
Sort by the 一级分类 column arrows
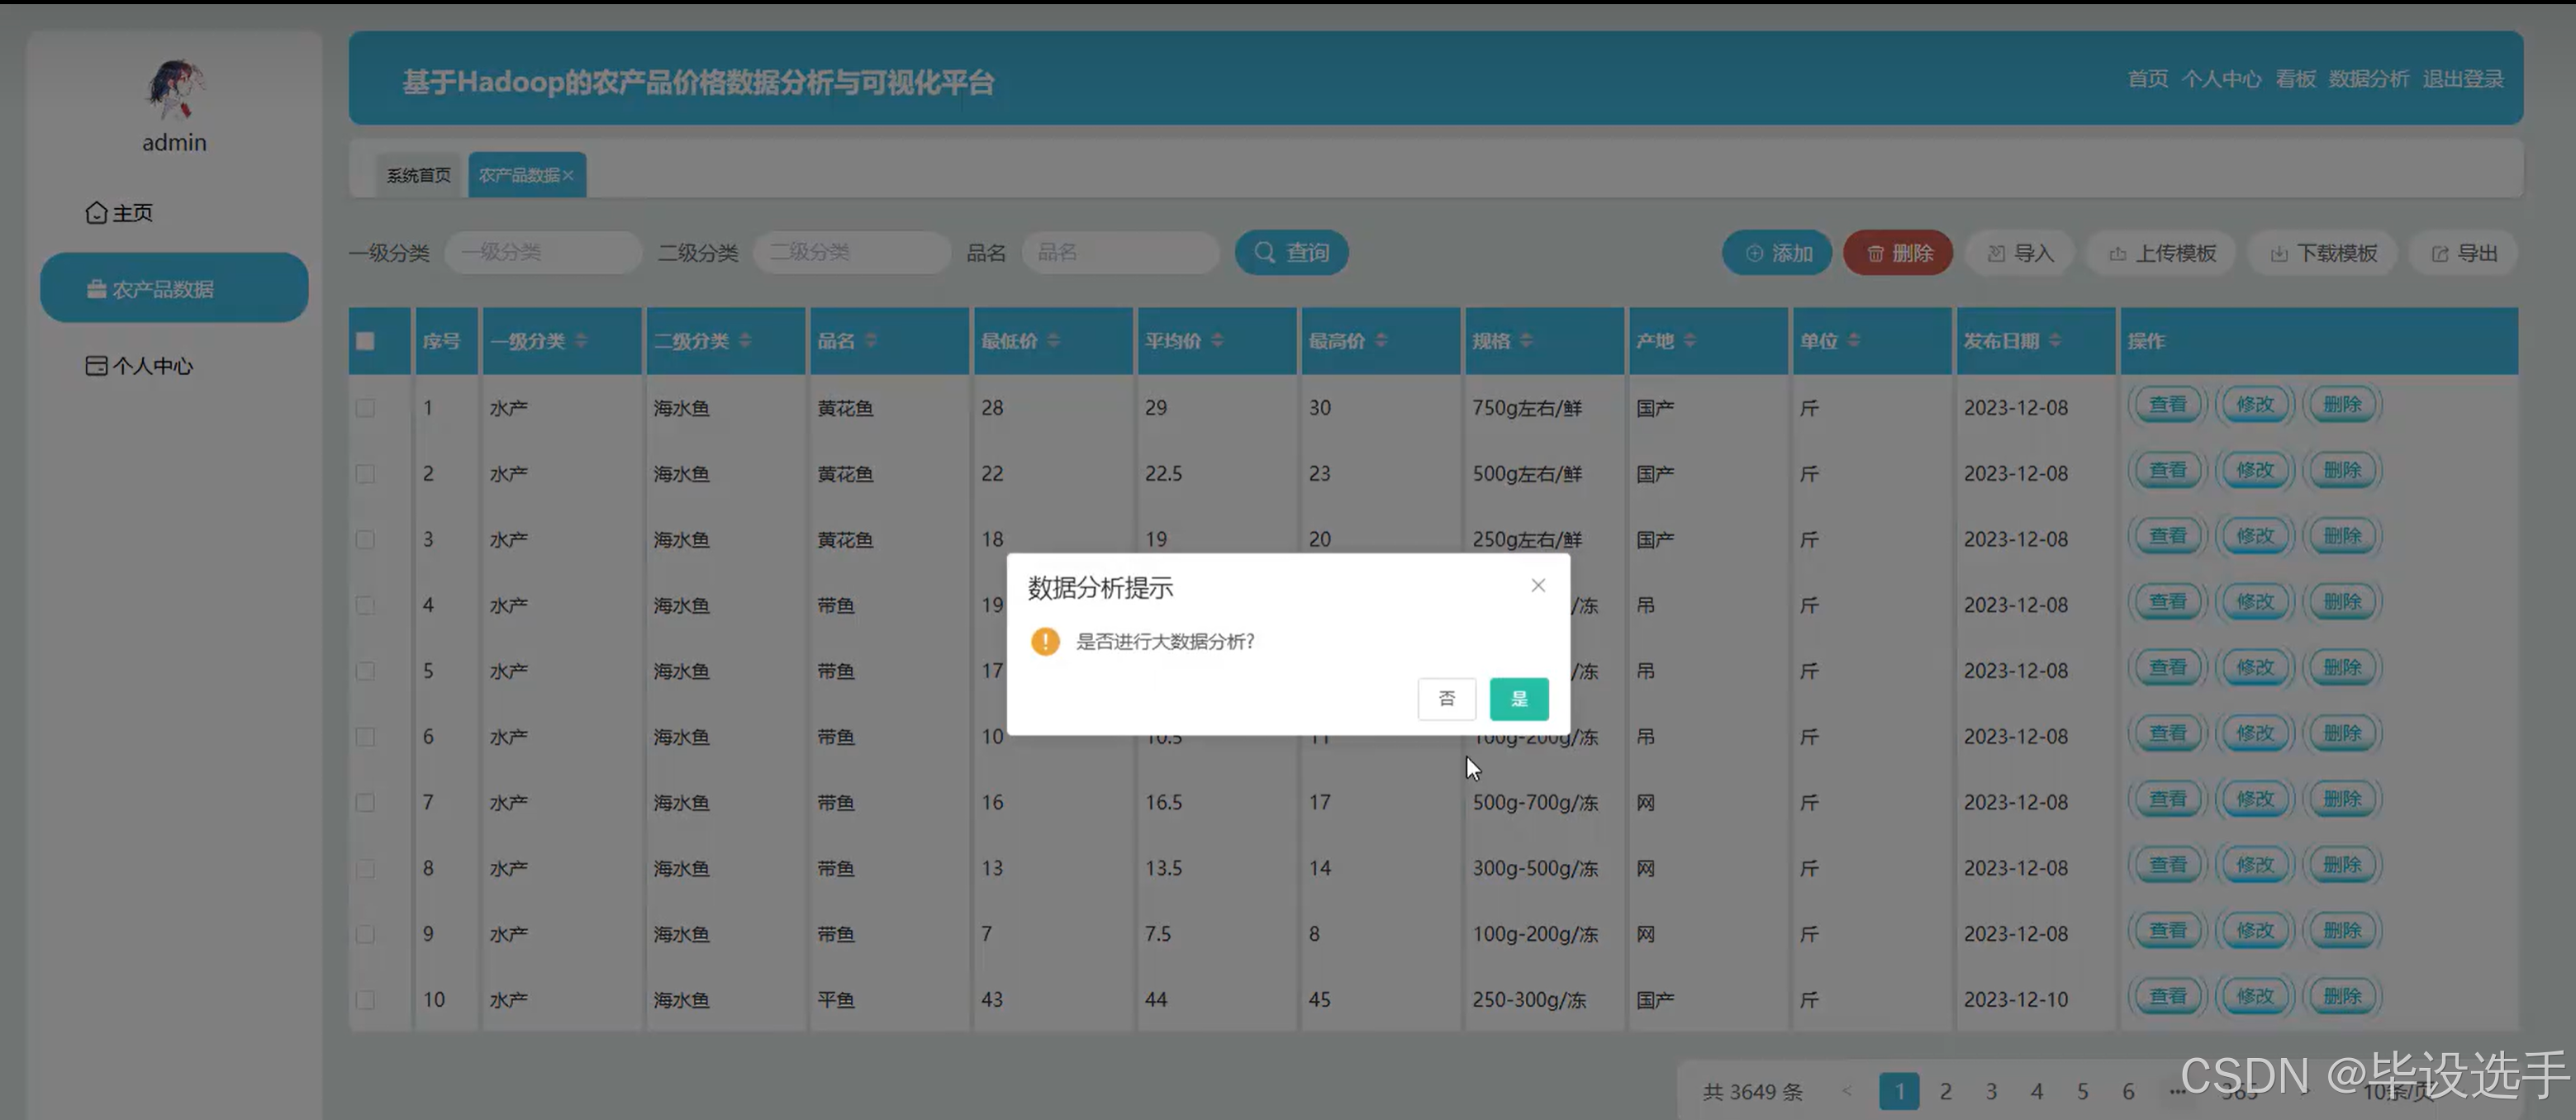click(x=581, y=341)
